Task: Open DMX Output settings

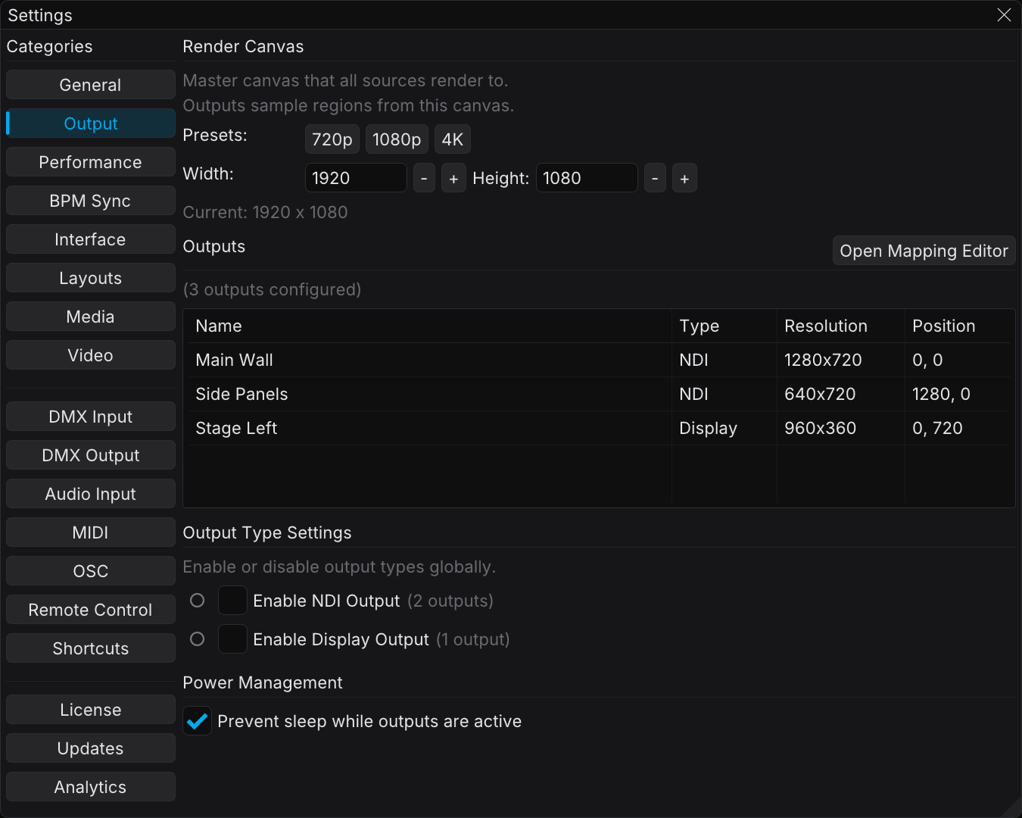Action: [91, 455]
